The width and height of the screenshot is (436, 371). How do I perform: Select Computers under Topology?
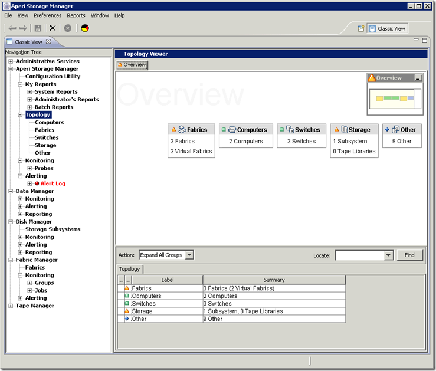point(49,122)
